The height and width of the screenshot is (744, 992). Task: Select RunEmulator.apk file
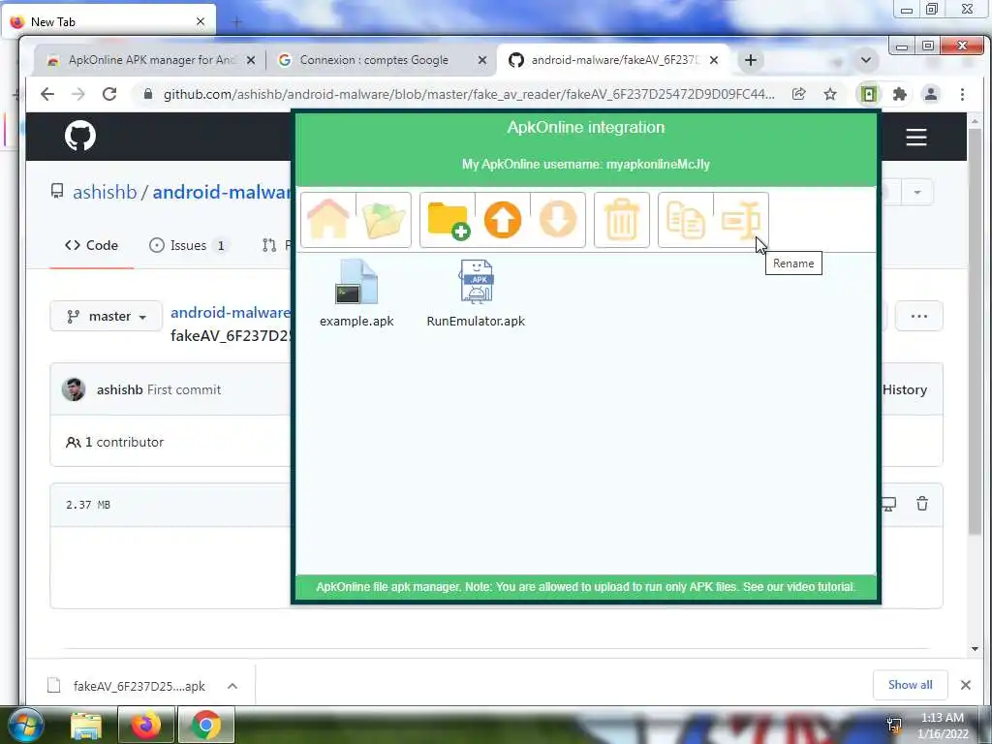(x=476, y=294)
